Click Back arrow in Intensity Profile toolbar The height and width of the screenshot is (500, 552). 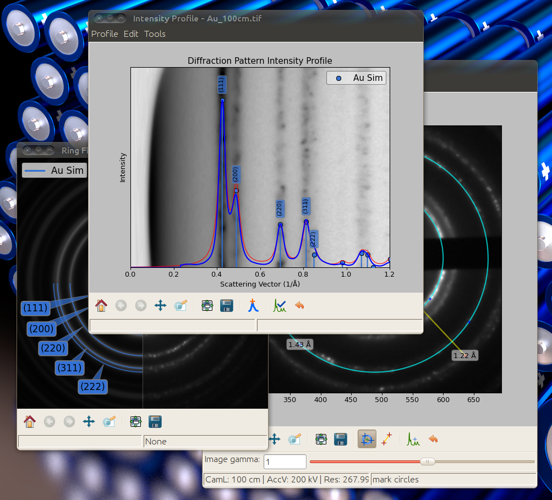121,305
